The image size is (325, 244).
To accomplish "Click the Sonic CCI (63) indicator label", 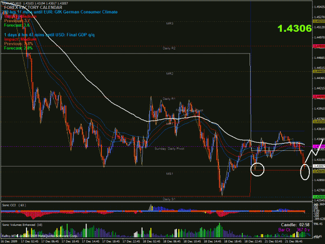I will 14,205.
